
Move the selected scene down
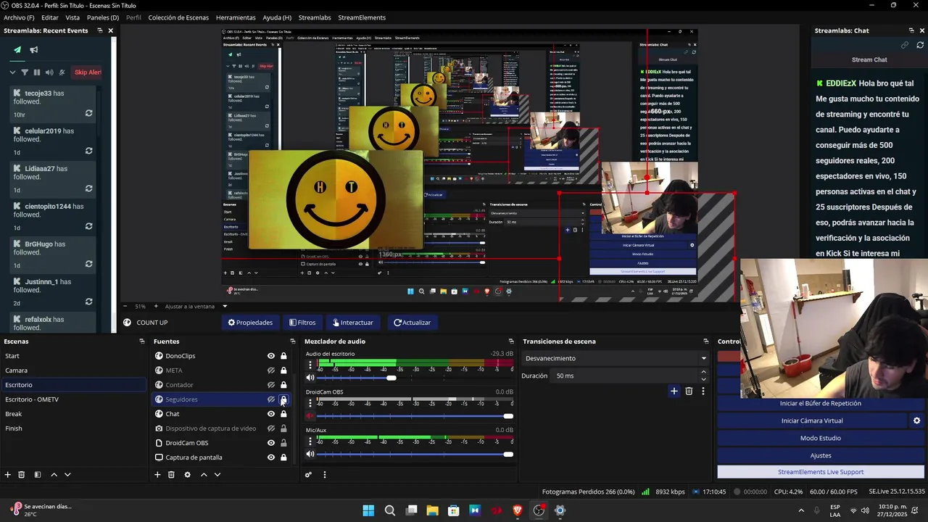click(x=67, y=475)
